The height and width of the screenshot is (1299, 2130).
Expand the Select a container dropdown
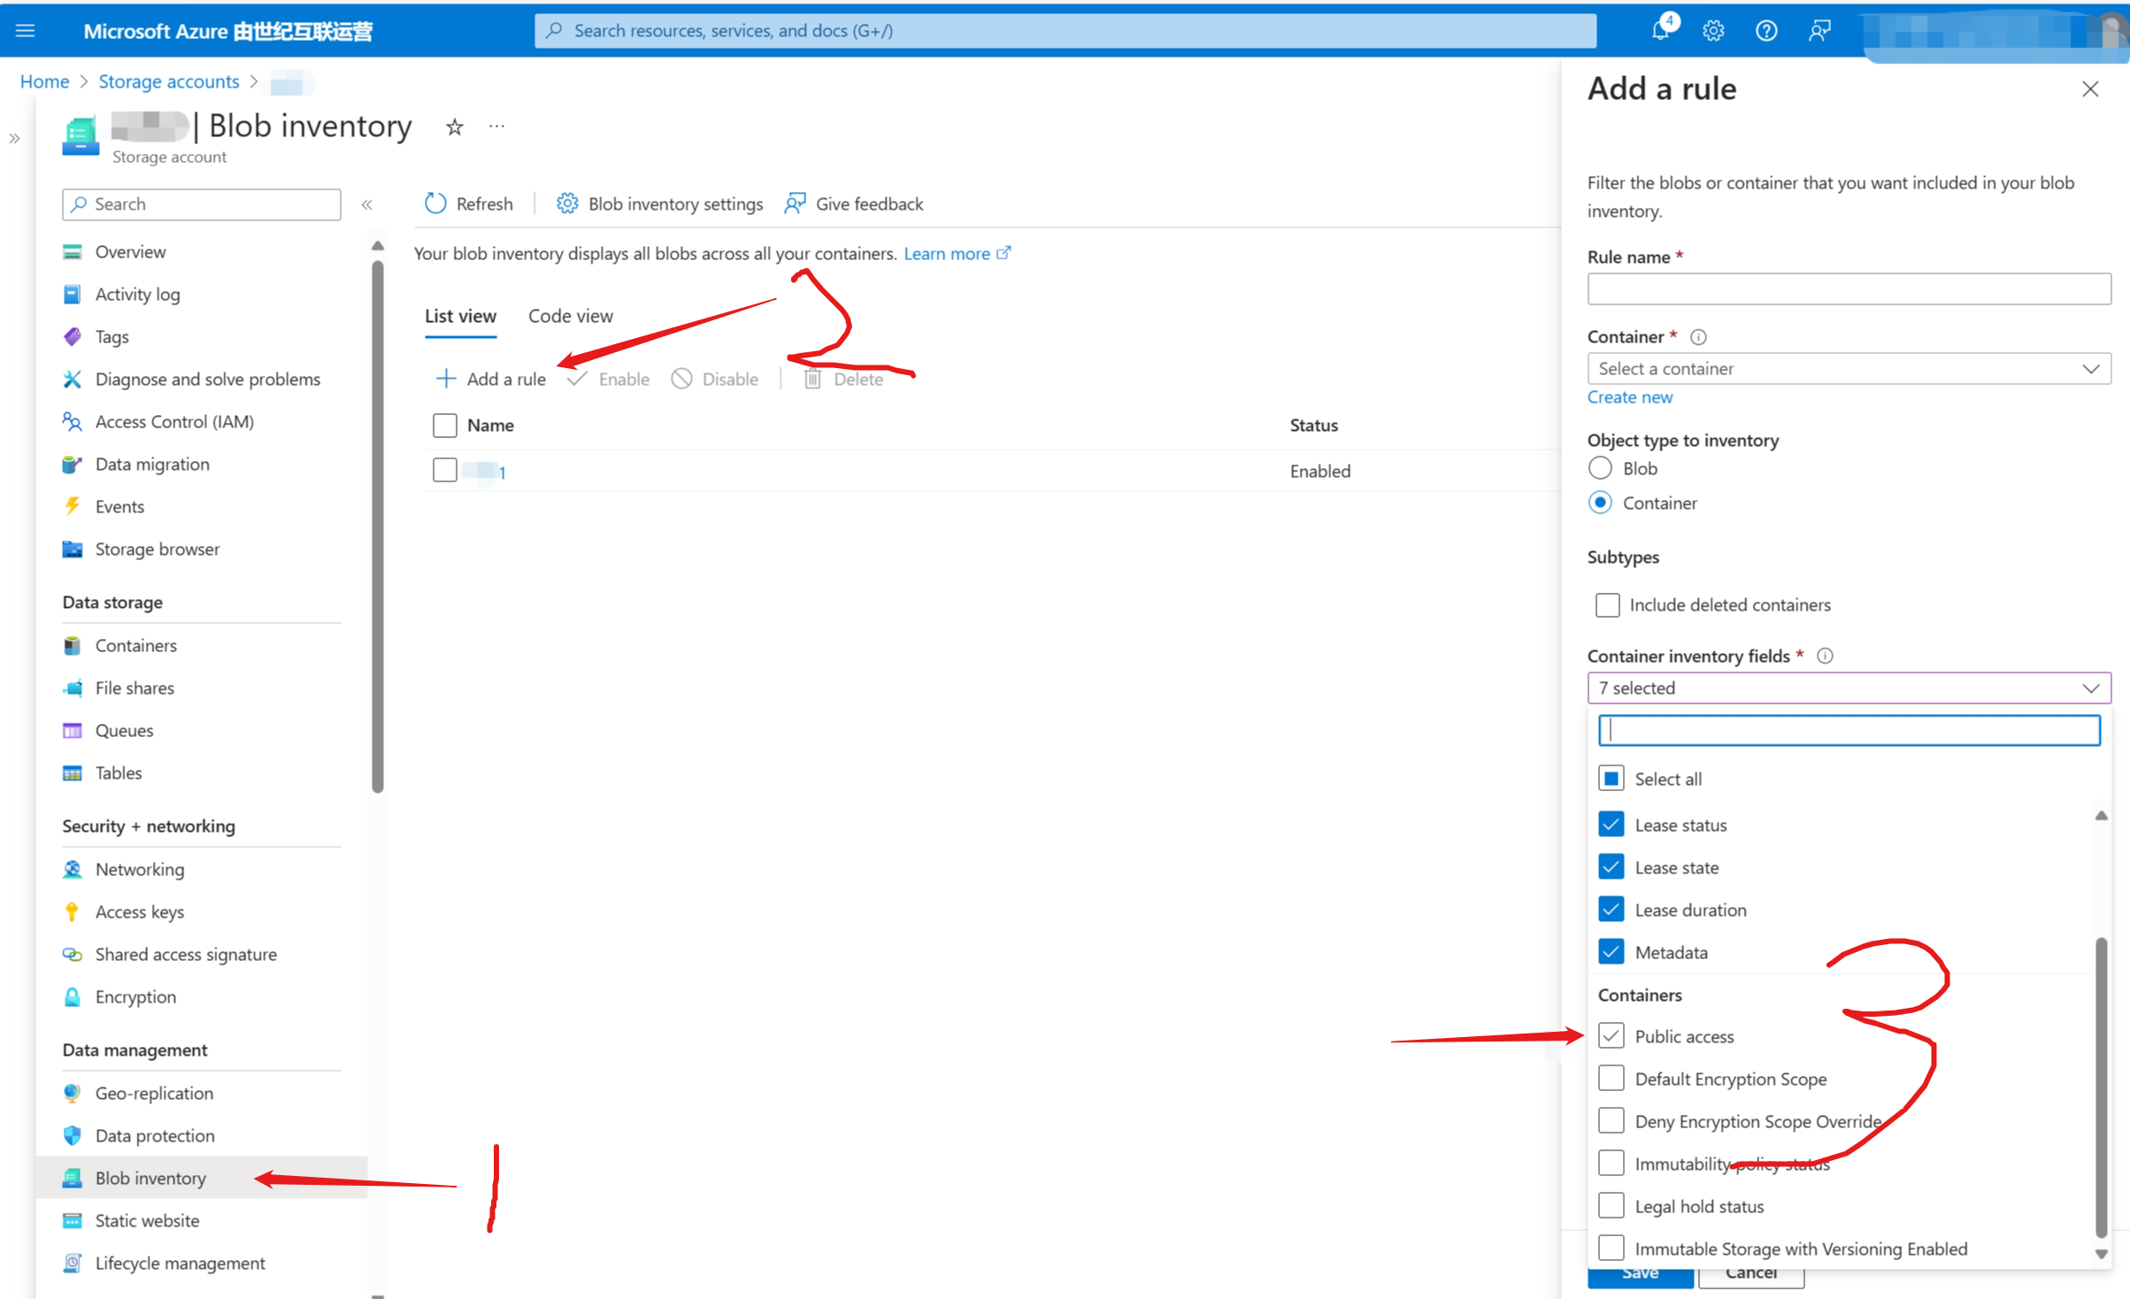point(1848,369)
